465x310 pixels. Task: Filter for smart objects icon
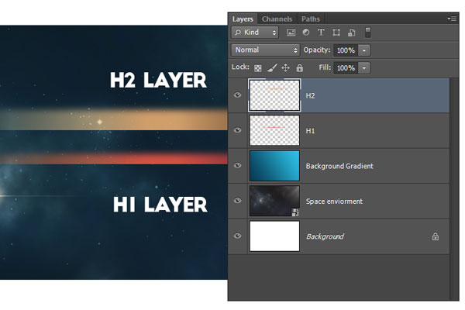click(x=352, y=33)
